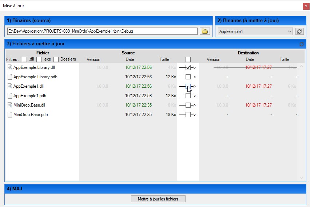Select the AppExemple1.dll file name

[28, 86]
